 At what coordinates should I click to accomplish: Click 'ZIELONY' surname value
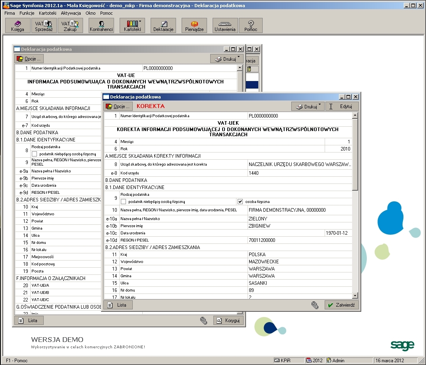[300, 218]
